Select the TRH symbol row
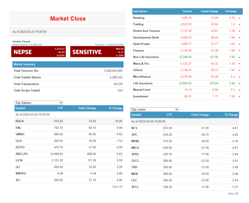The image size is (249, 203). point(185,167)
